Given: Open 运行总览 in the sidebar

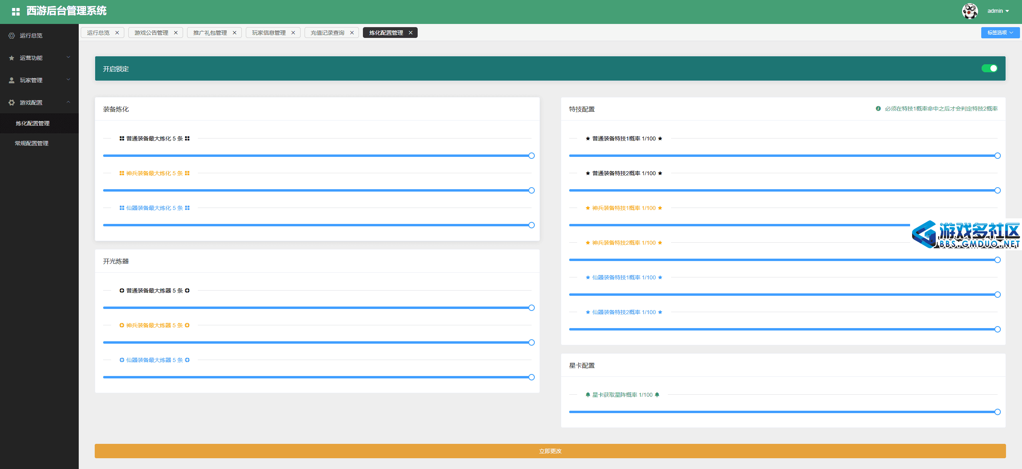Looking at the screenshot, I should (x=39, y=36).
